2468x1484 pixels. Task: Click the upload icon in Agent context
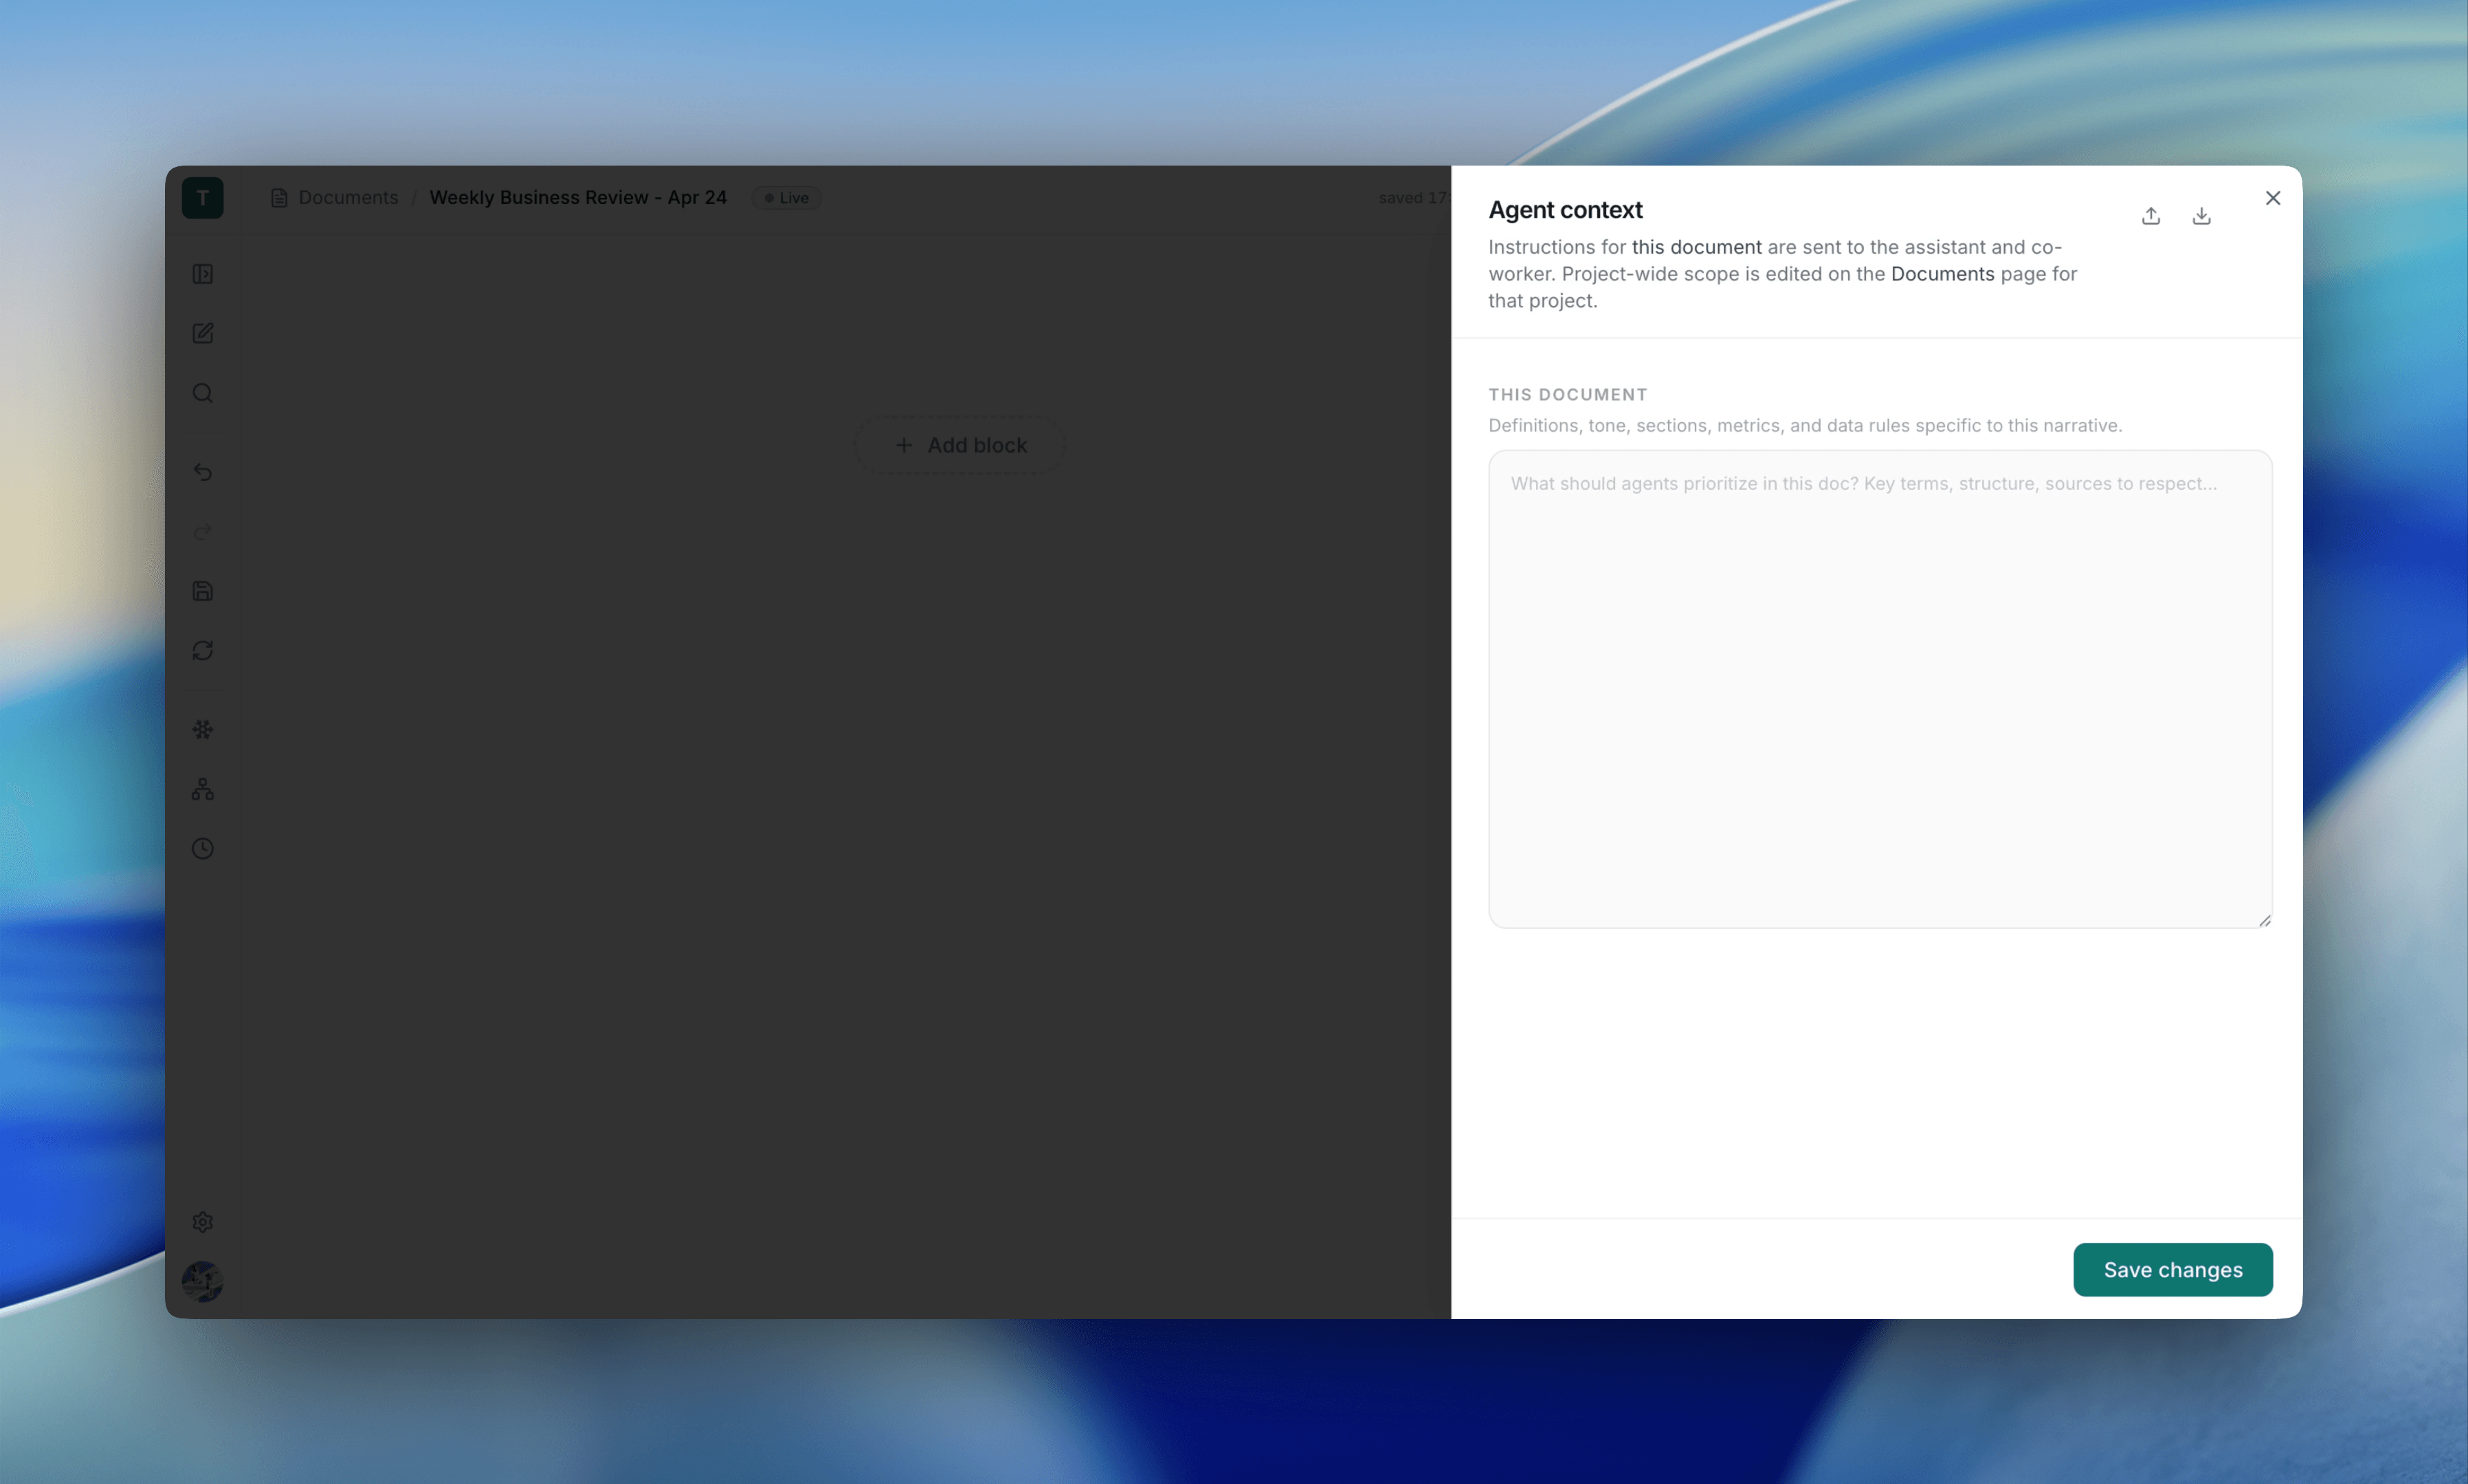click(2151, 216)
